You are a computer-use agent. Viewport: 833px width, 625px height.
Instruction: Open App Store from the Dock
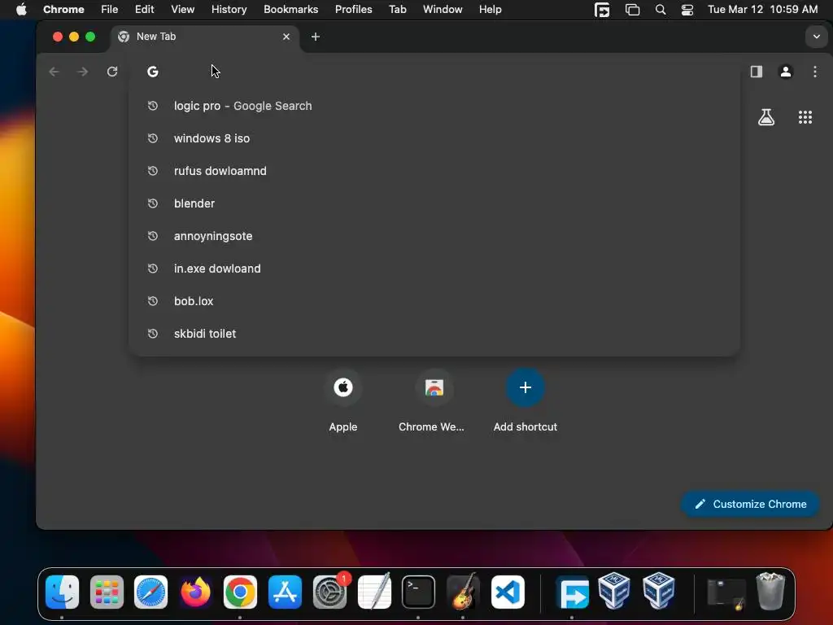[285, 592]
